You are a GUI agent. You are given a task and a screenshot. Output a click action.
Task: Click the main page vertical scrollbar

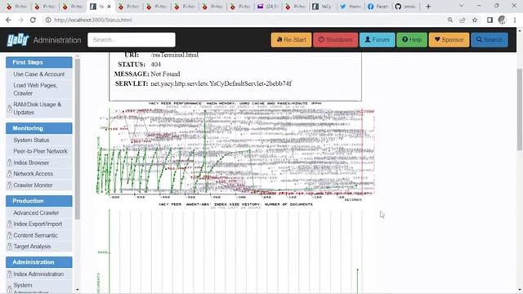pyautogui.click(x=520, y=109)
